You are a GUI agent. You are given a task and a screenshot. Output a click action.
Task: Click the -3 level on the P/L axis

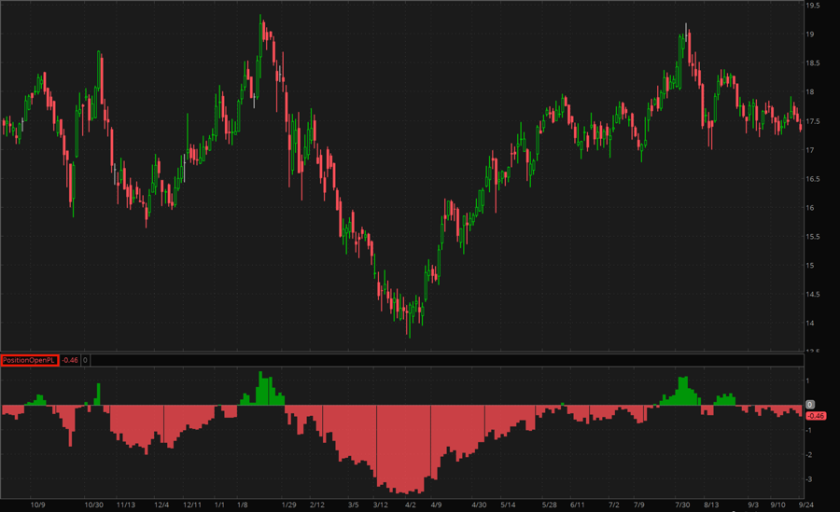810,479
